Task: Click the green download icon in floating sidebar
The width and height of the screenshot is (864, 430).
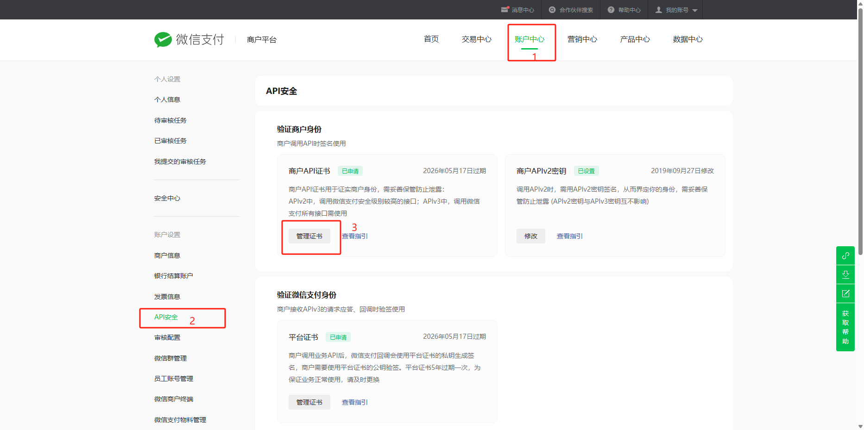Action: click(x=845, y=274)
